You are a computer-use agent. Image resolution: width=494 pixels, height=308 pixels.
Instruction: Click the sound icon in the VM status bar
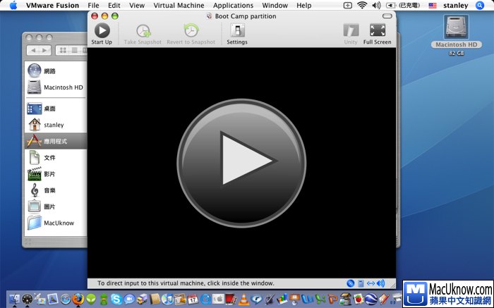click(381, 283)
